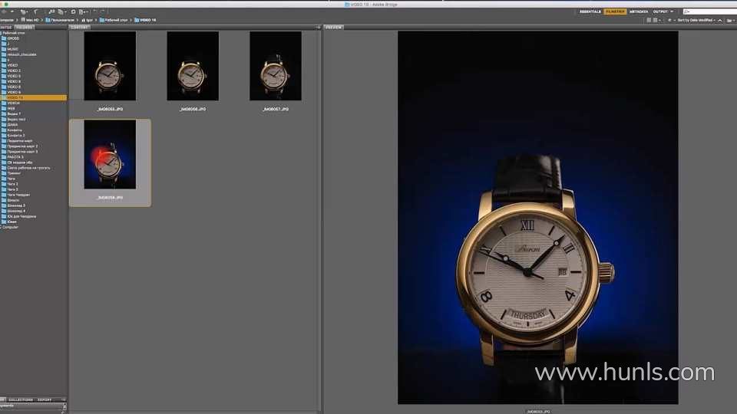The image size is (737, 414).
Task: Switch to the ESSENTIALS workspace
Action: coord(590,11)
